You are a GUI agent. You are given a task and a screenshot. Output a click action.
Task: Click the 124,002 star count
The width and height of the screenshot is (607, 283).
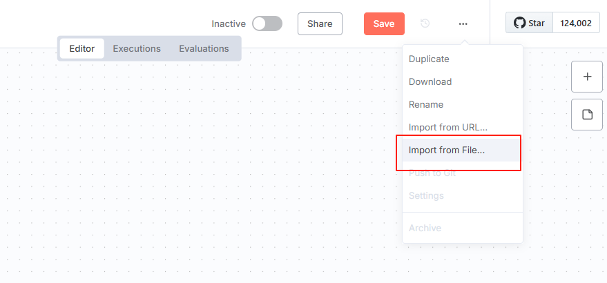point(576,23)
